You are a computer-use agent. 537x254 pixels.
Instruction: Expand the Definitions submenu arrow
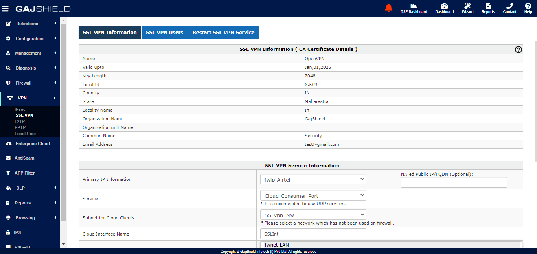point(55,24)
